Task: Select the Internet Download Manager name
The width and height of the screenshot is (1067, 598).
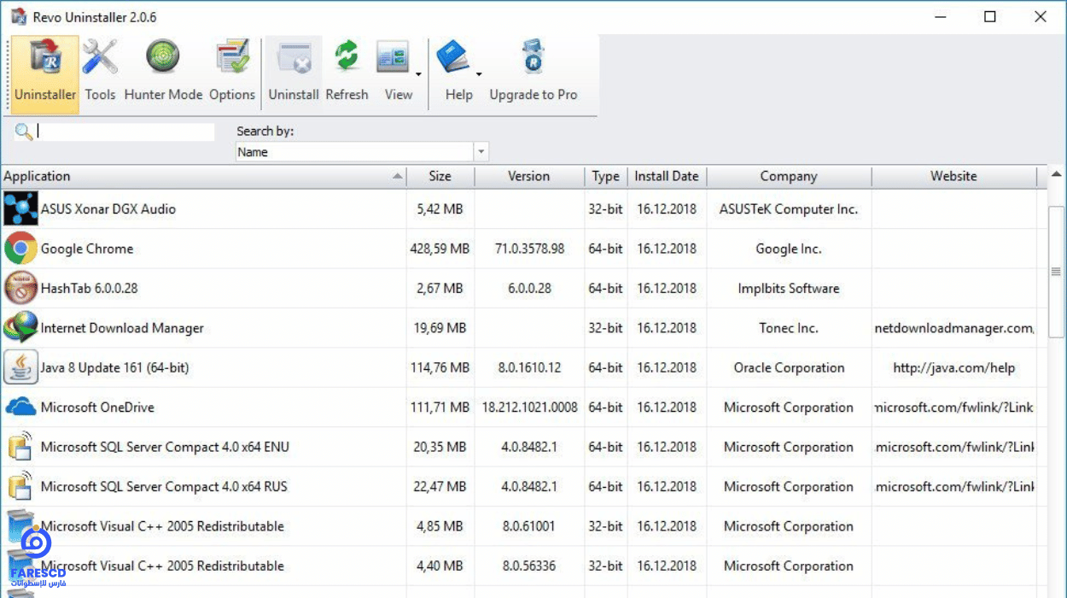Action: pyautogui.click(x=122, y=328)
